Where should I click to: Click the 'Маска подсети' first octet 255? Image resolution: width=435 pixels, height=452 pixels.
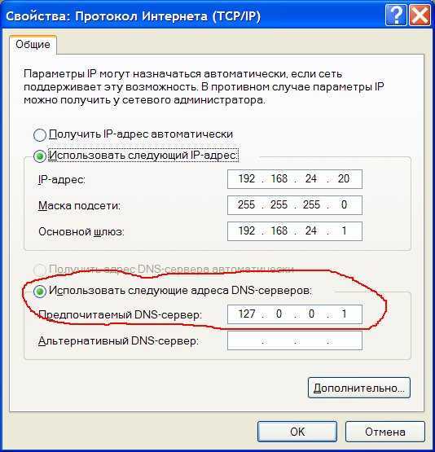point(247,204)
